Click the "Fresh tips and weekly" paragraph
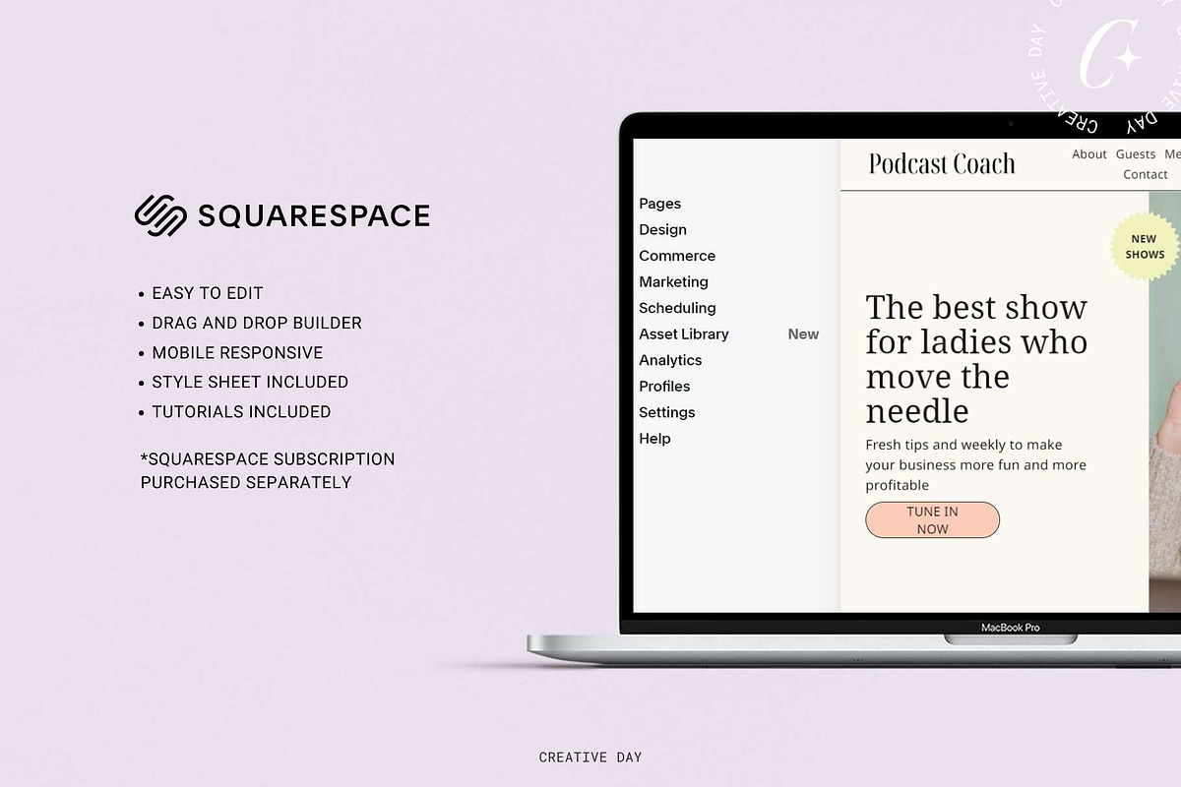This screenshot has width=1181, height=787. click(975, 464)
